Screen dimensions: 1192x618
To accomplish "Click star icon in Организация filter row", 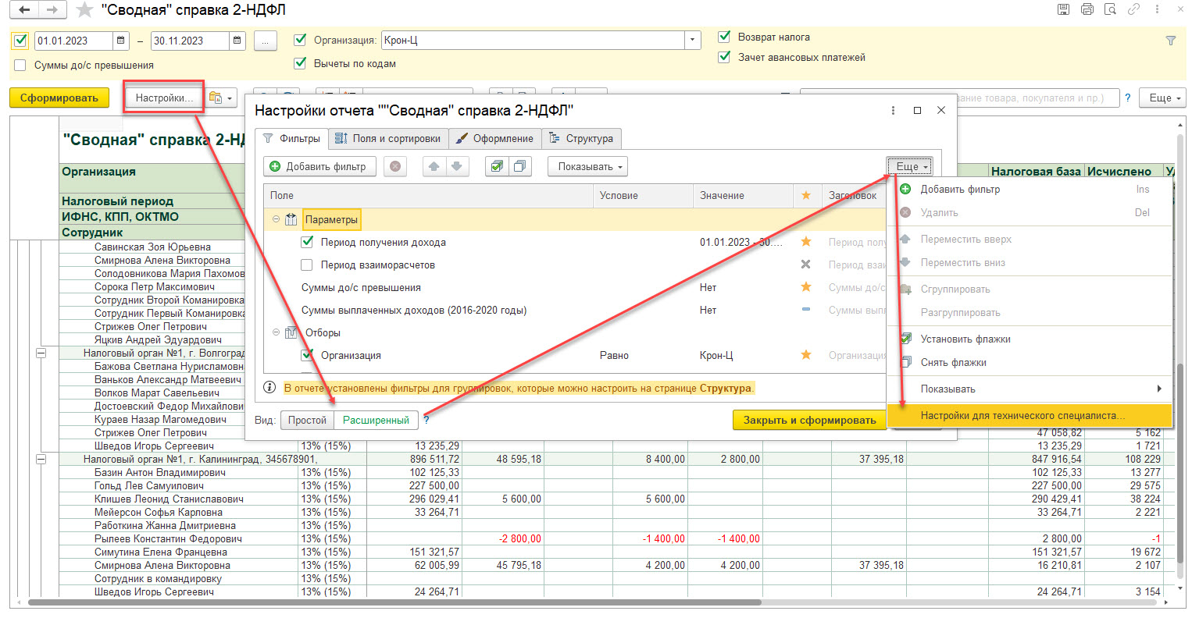I will pos(806,355).
